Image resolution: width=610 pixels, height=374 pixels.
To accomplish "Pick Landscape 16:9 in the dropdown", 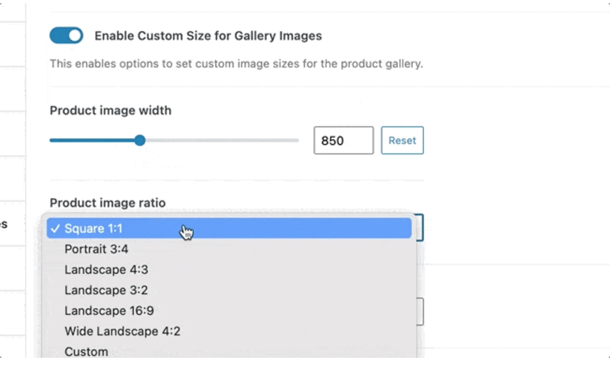I will (109, 311).
